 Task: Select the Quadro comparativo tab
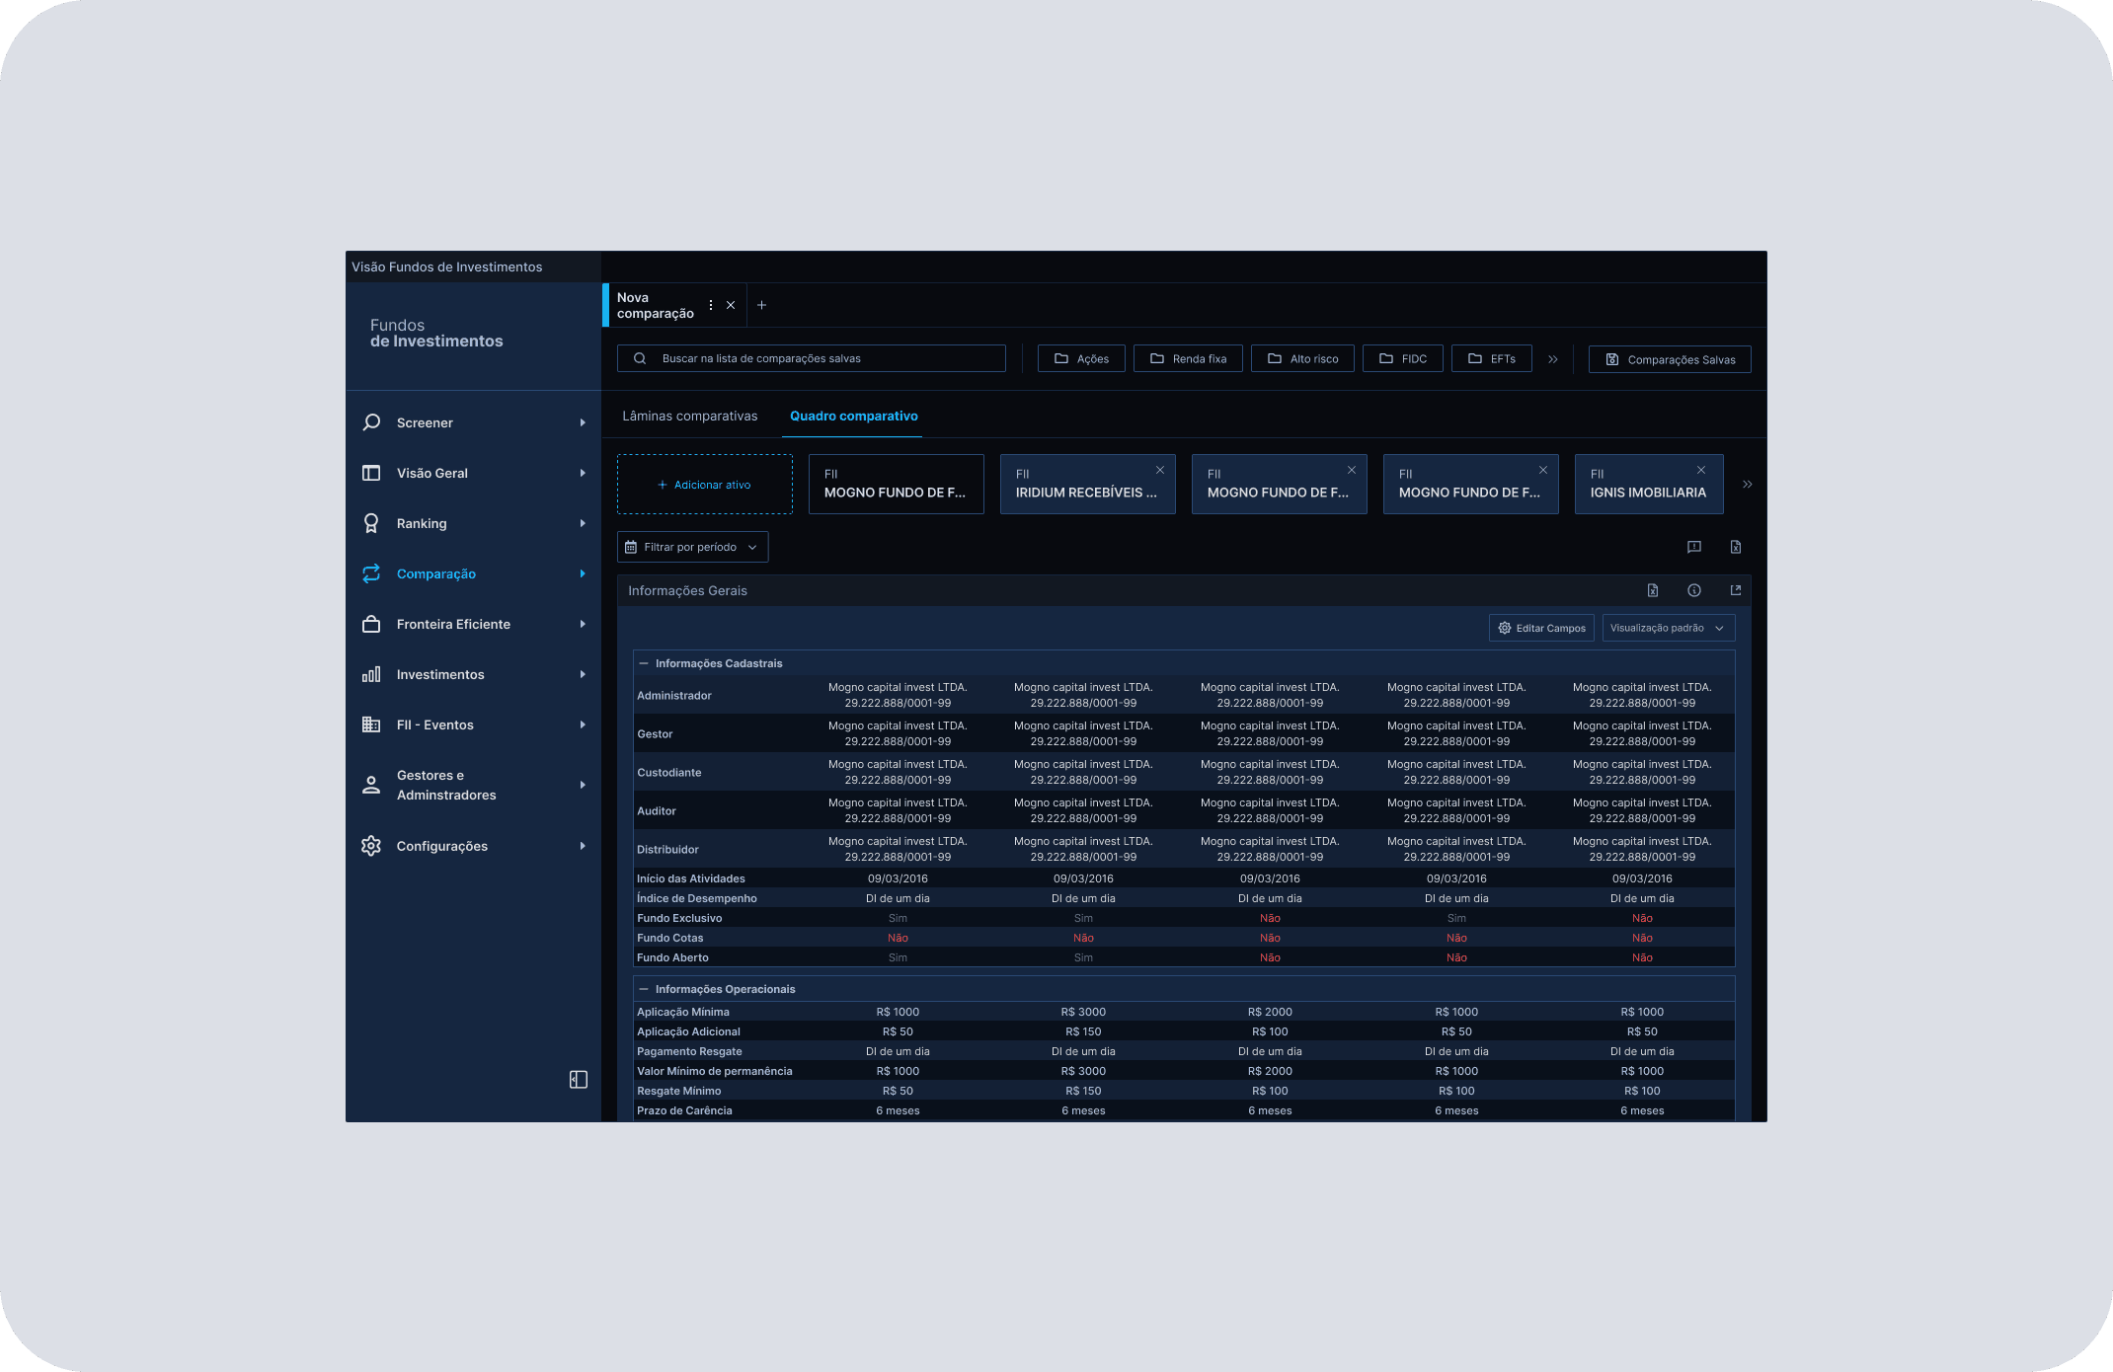(853, 416)
